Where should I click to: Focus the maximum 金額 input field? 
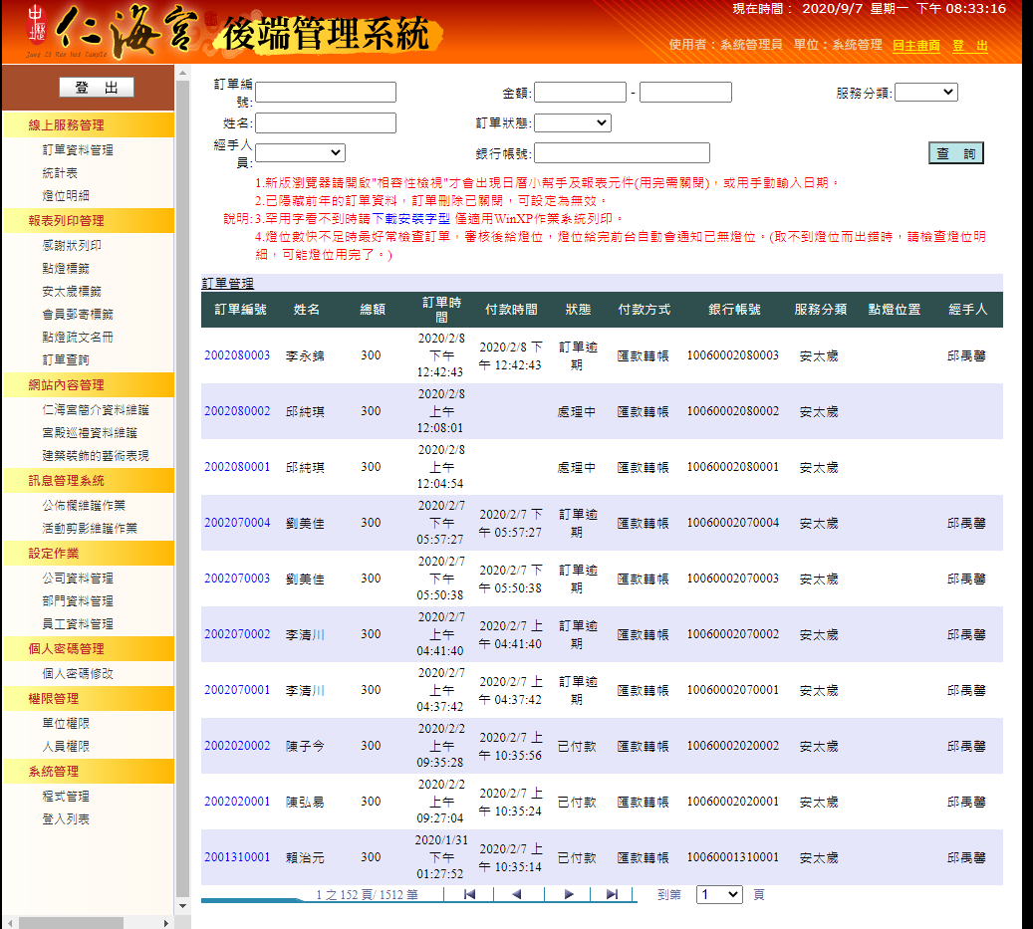pyautogui.click(x=685, y=93)
